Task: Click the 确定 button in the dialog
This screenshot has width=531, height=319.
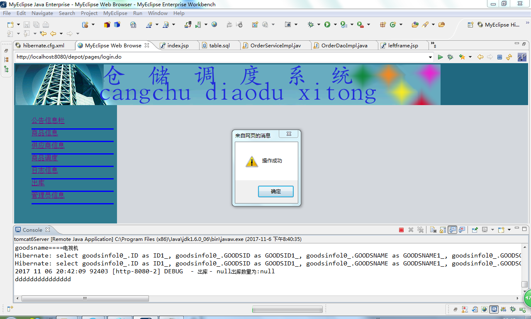Action: 275,191
